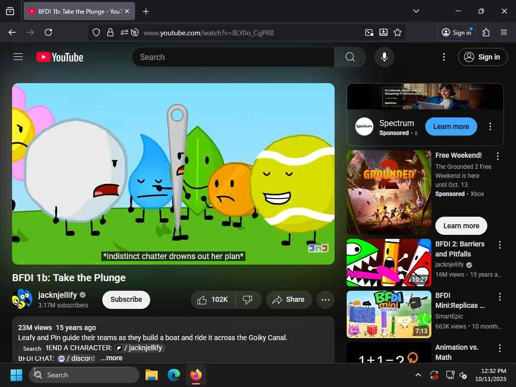This screenshot has width=516, height=387.
Task: Open YouTube guide hamburger menu
Action: pyautogui.click(x=18, y=57)
